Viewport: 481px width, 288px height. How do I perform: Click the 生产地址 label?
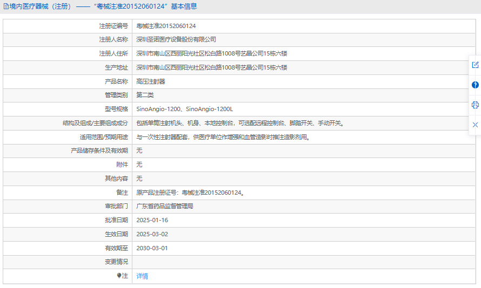(116, 67)
